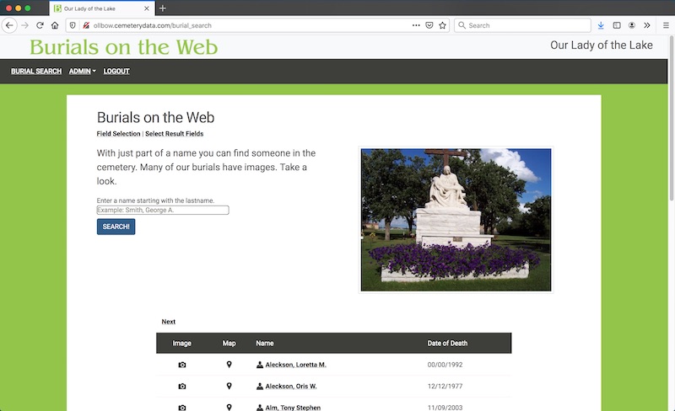675x411 pixels.
Task: View camera image for Aleckson, Oris W.
Action: [182, 386]
